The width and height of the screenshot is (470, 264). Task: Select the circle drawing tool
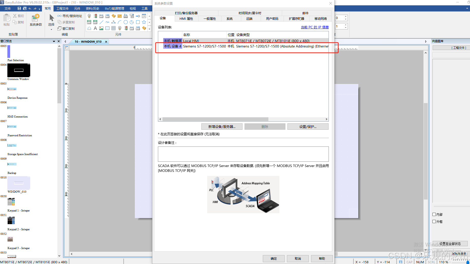(x=126, y=22)
